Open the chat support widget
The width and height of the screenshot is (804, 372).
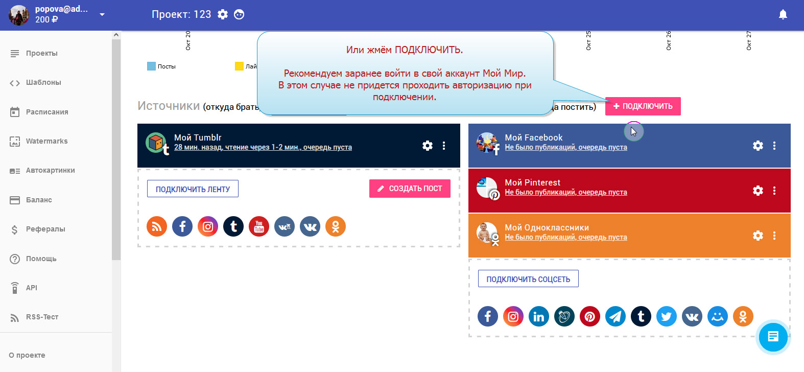click(773, 337)
